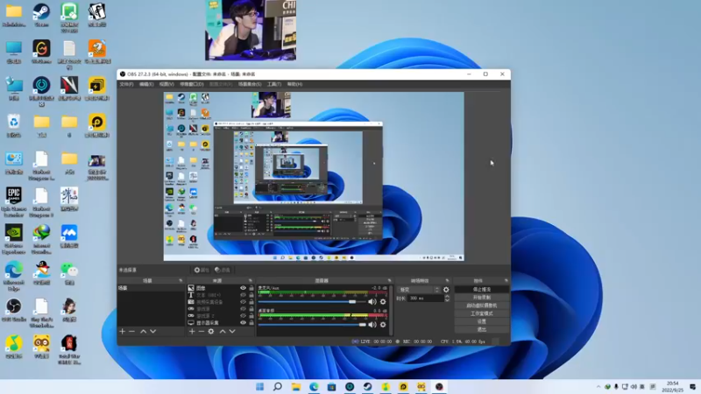Screen dimensions: 701x394
Task: Toggle visibility of the 文本 (GDI+) source
Action: coord(243,295)
